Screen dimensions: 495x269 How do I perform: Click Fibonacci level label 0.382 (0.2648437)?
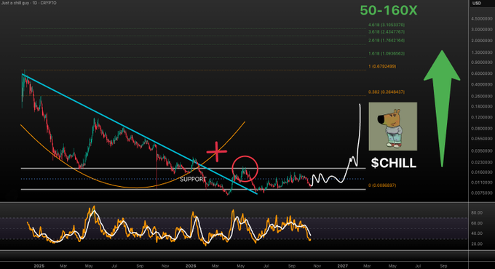click(x=387, y=92)
